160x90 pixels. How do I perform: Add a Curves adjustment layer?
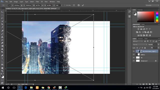point(144,29)
